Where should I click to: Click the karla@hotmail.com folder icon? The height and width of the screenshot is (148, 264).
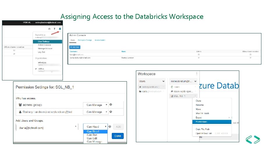[140, 91]
